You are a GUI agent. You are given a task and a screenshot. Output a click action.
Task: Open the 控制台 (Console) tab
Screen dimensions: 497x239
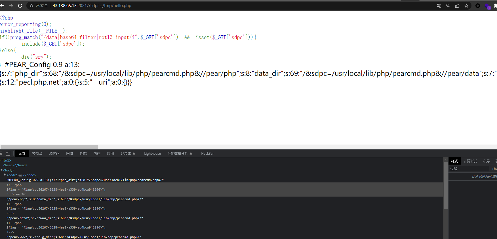click(x=37, y=153)
